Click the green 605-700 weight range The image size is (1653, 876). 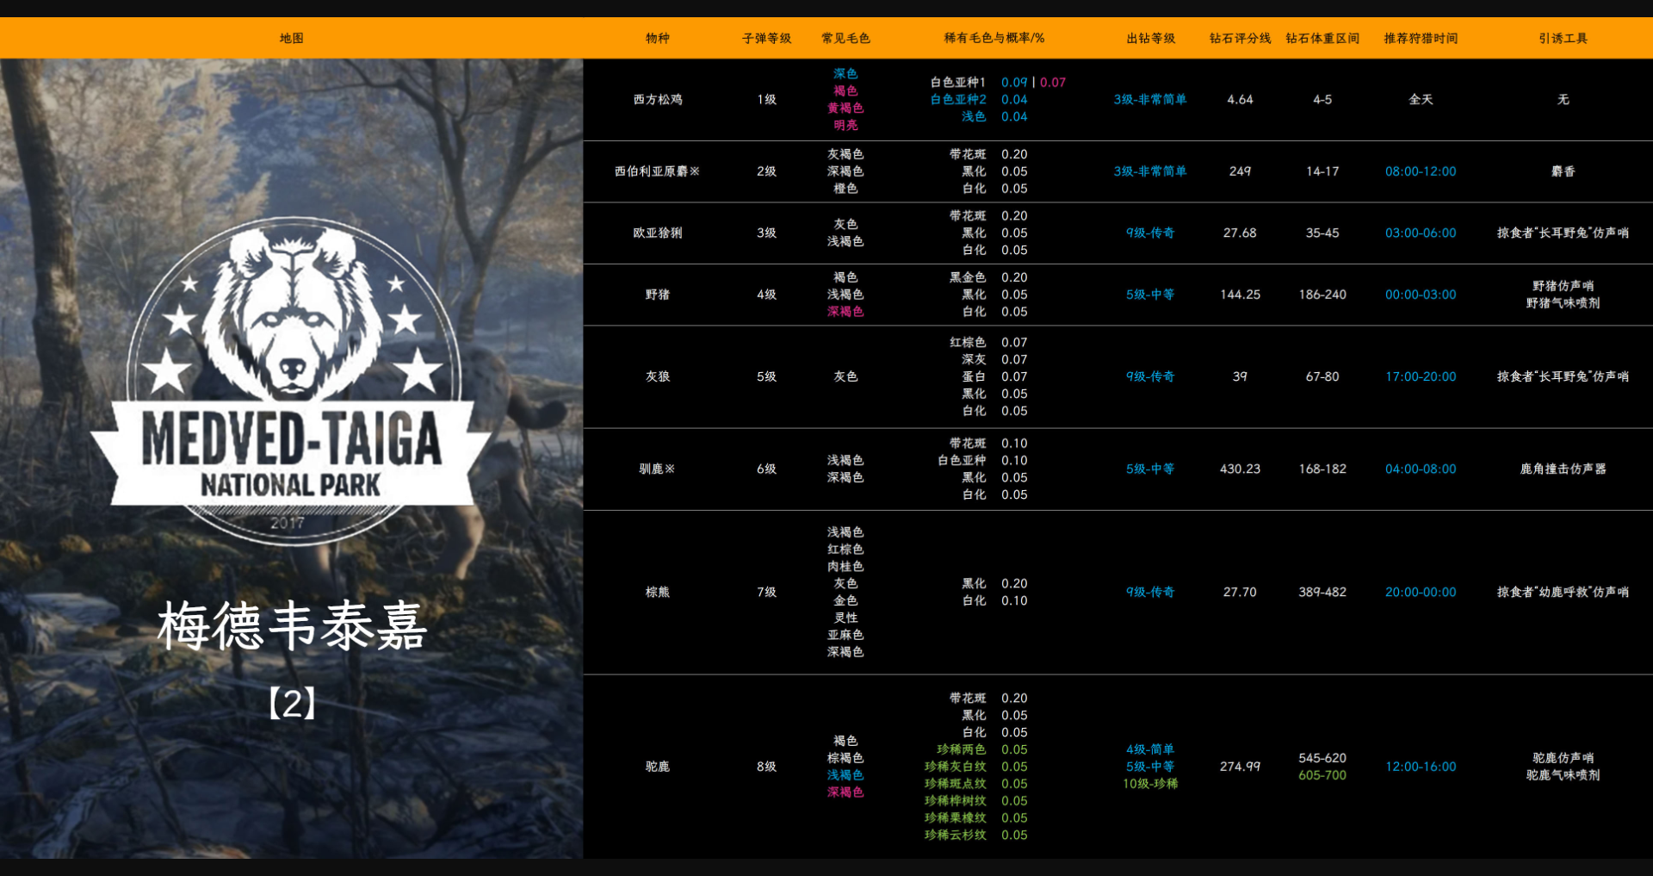pyautogui.click(x=1322, y=775)
